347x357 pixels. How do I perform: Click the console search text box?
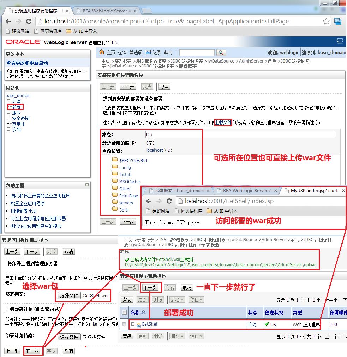point(197,53)
